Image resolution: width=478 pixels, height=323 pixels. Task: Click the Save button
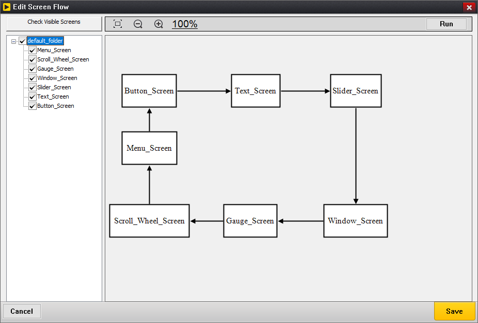tap(454, 311)
